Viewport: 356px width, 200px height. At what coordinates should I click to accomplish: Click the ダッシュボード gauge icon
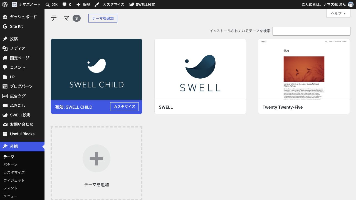[5, 17]
